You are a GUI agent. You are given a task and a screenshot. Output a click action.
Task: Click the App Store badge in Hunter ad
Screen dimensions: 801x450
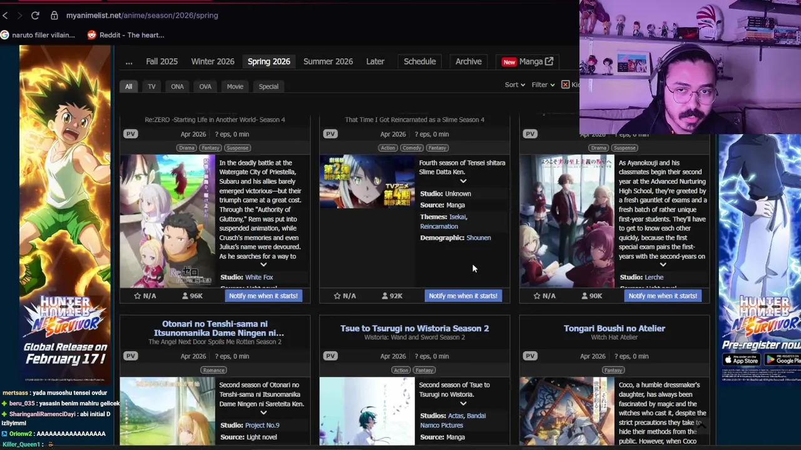click(742, 359)
